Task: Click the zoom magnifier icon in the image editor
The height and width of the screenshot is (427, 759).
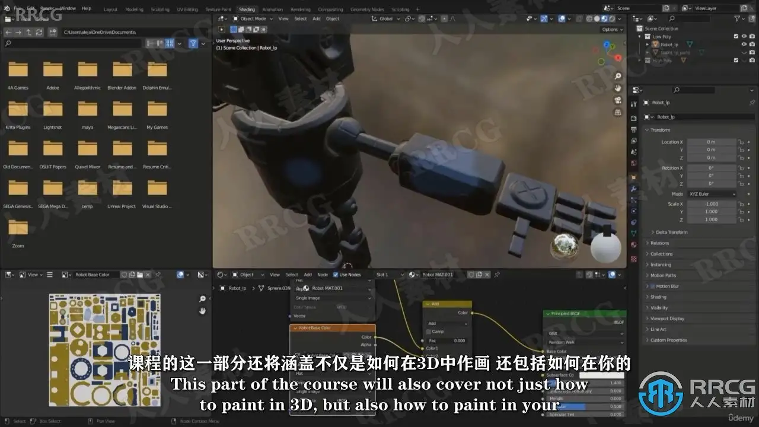Action: click(x=202, y=299)
